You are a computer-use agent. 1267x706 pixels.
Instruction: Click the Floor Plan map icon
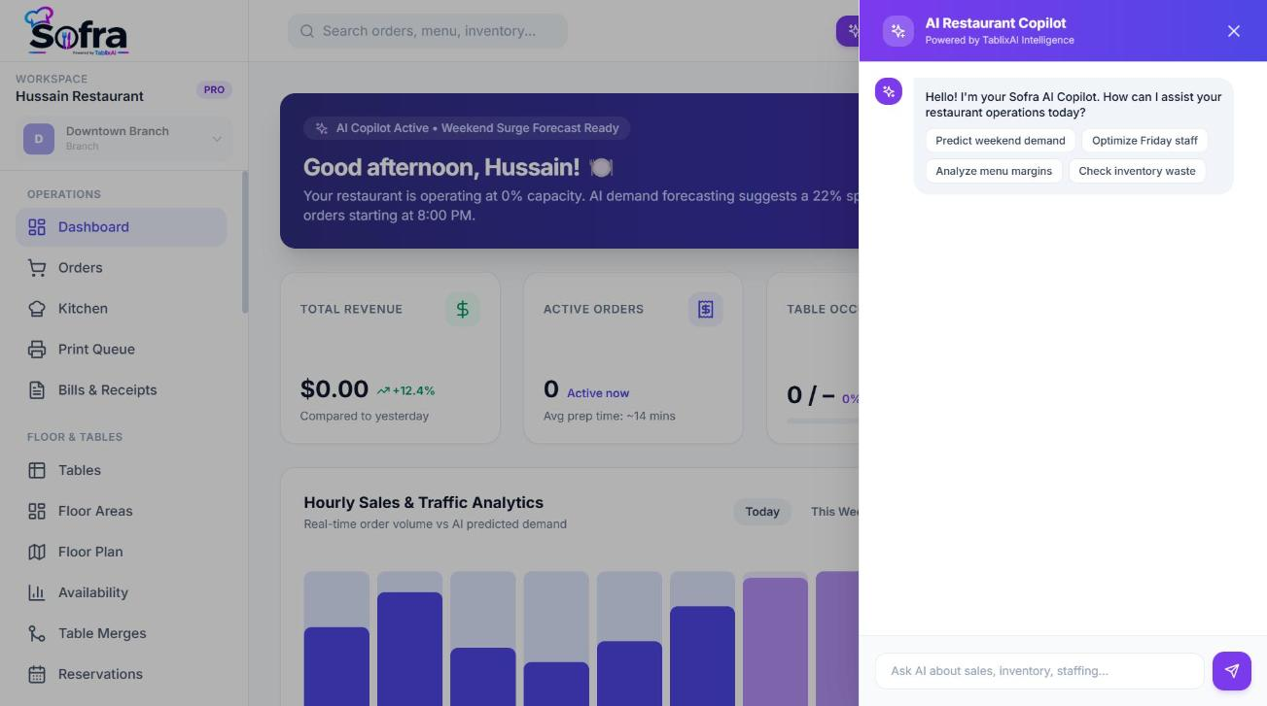pyautogui.click(x=37, y=552)
